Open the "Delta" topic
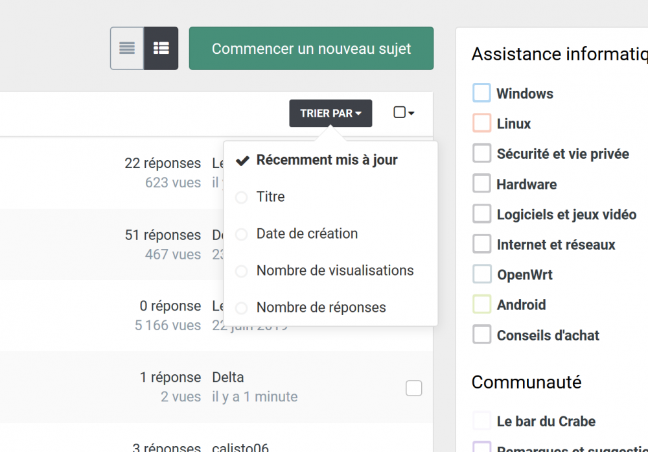The height and width of the screenshot is (452, 648). (228, 377)
